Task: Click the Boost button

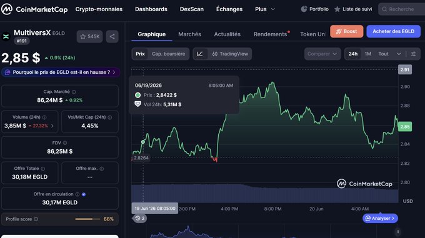Action: click(347, 31)
